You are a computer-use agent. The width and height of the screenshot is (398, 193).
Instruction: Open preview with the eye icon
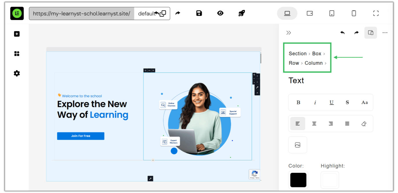(220, 13)
